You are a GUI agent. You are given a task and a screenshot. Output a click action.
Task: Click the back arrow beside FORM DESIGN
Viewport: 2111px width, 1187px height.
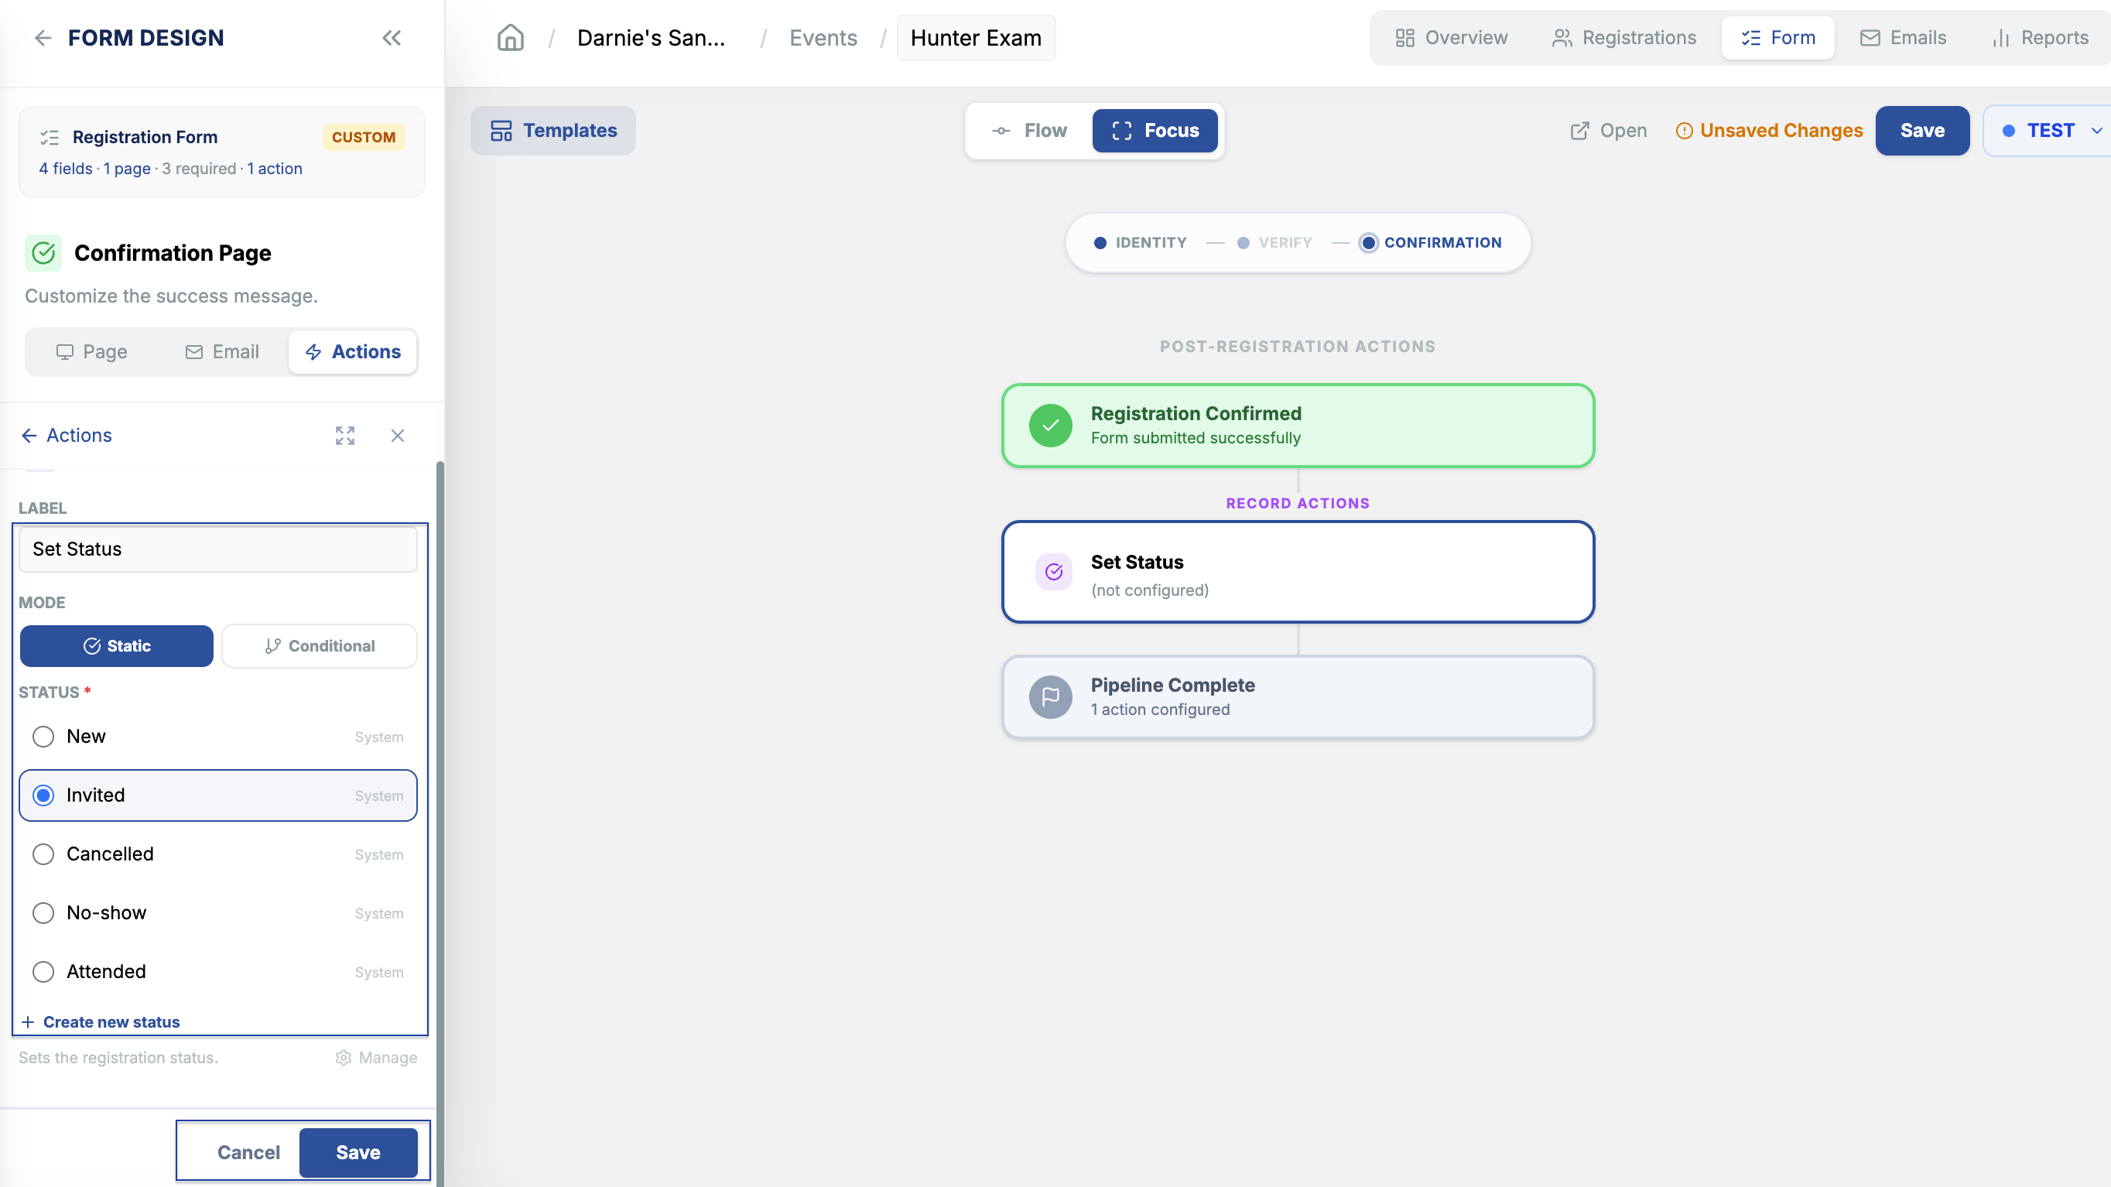tap(43, 38)
